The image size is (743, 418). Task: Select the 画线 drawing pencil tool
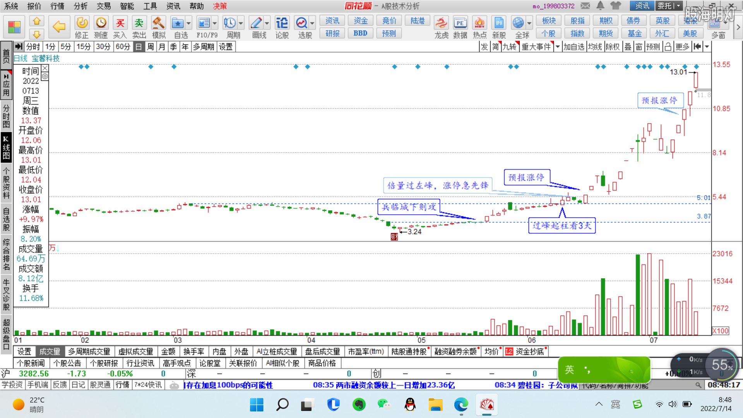256,23
